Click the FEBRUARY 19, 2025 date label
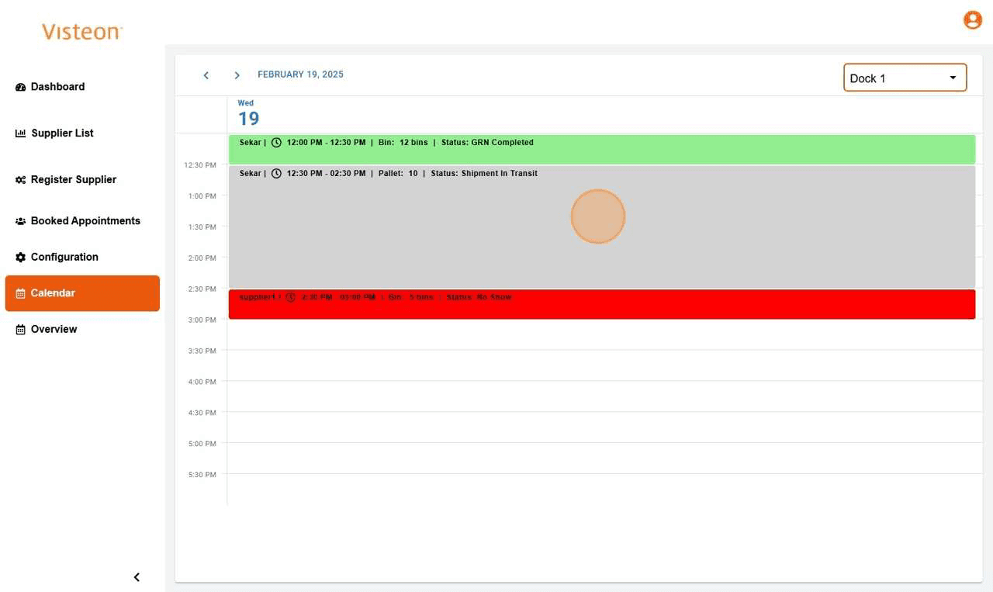Viewport: 993px width, 592px height. tap(300, 74)
